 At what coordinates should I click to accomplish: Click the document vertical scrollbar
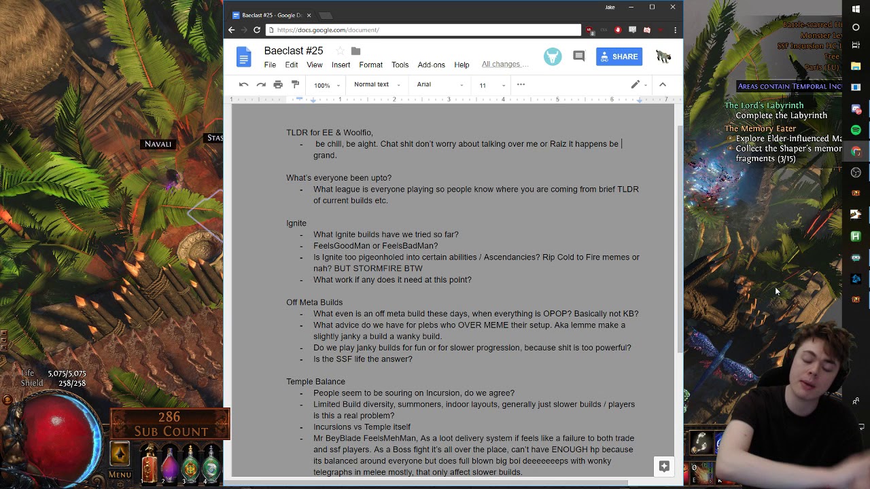[679, 238]
